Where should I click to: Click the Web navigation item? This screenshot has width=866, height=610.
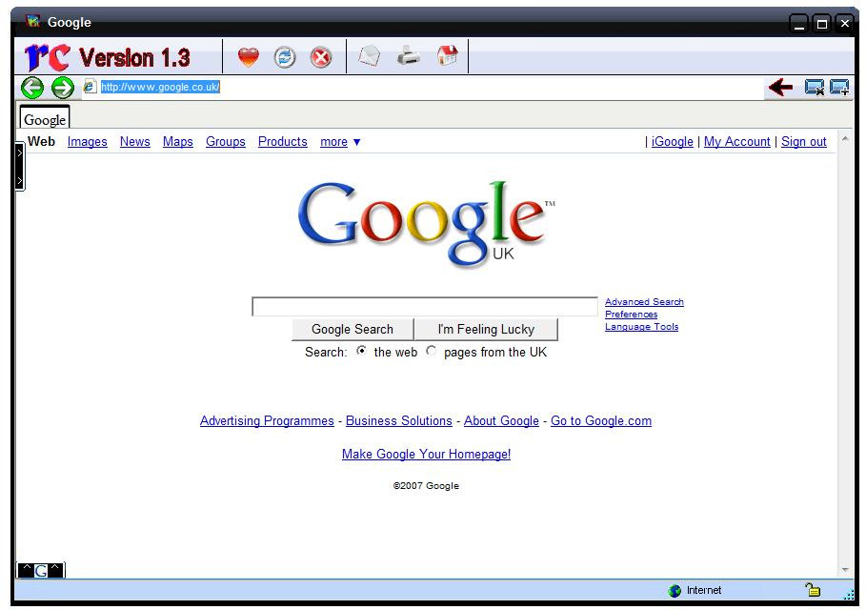[41, 141]
